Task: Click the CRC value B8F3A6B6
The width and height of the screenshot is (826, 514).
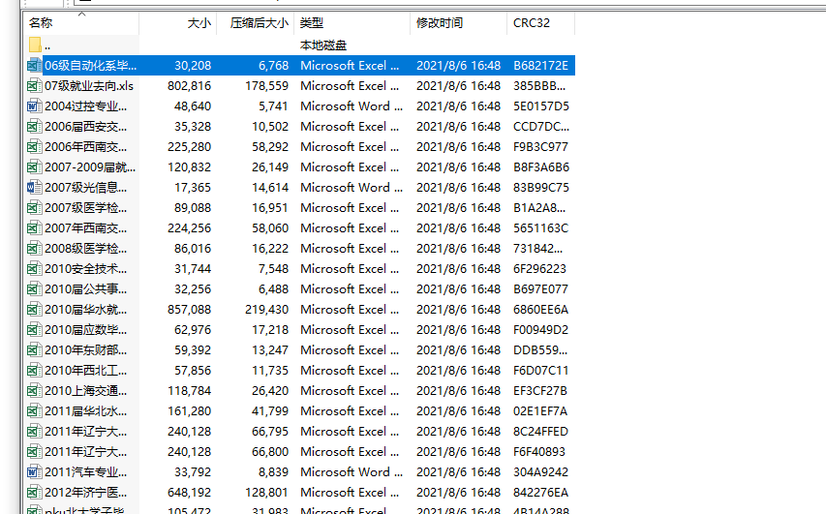Action: click(x=541, y=167)
